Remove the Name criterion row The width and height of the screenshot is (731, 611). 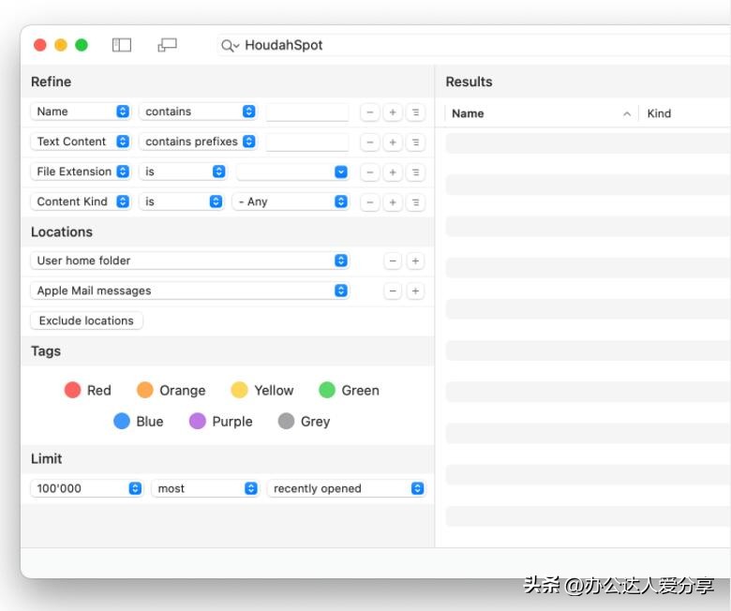pos(369,112)
